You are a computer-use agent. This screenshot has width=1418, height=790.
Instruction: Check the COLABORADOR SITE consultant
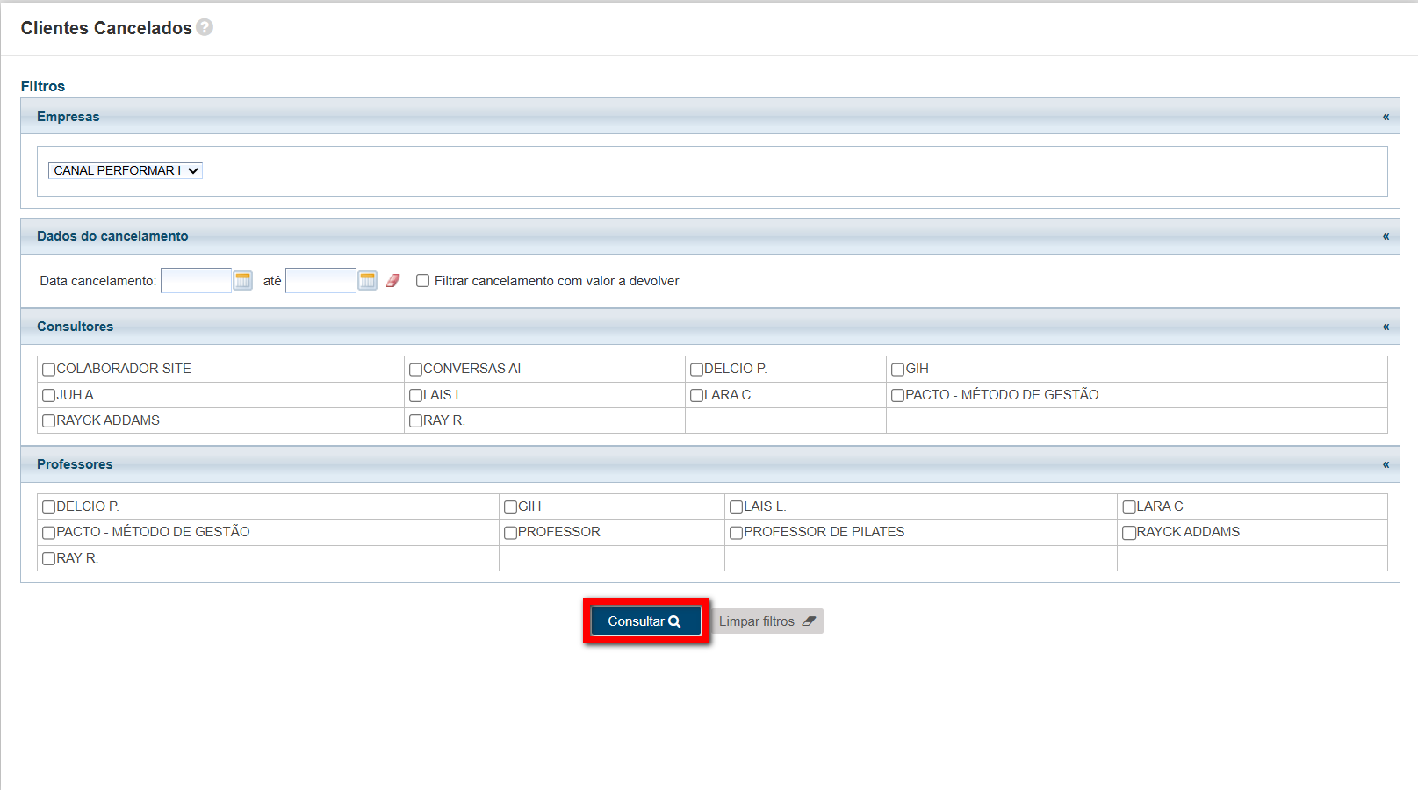pos(49,370)
